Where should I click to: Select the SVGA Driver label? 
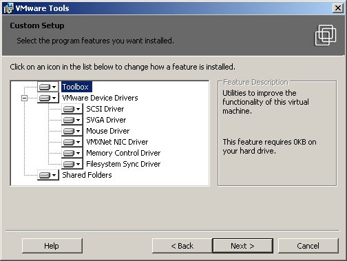coord(106,120)
